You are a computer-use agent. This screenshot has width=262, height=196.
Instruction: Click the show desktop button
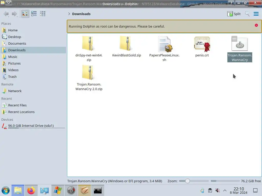click(255, 190)
